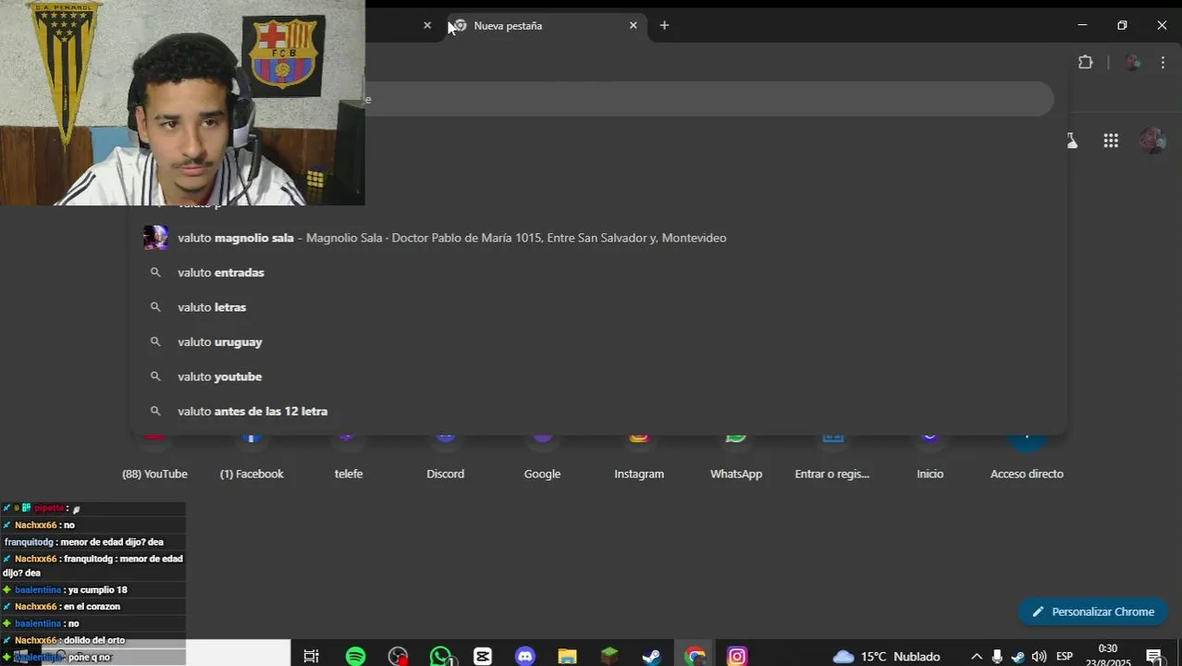1182x666 pixels.
Task: Open the Entrar o regis... shortcut
Action: [x=832, y=458]
